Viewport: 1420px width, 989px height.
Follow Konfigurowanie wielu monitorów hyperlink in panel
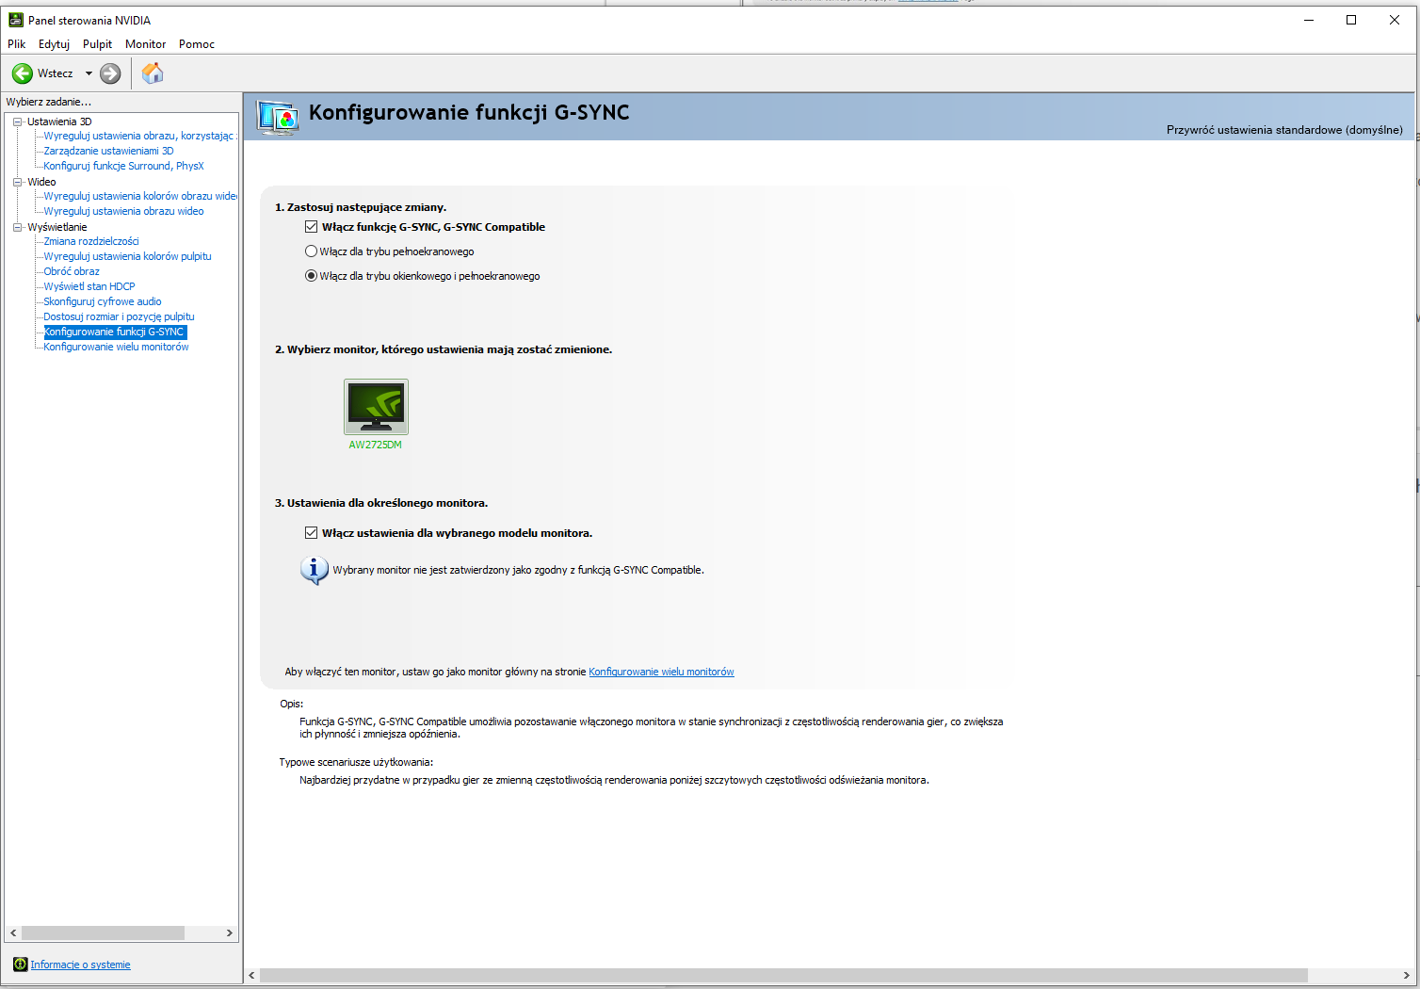pos(661,672)
